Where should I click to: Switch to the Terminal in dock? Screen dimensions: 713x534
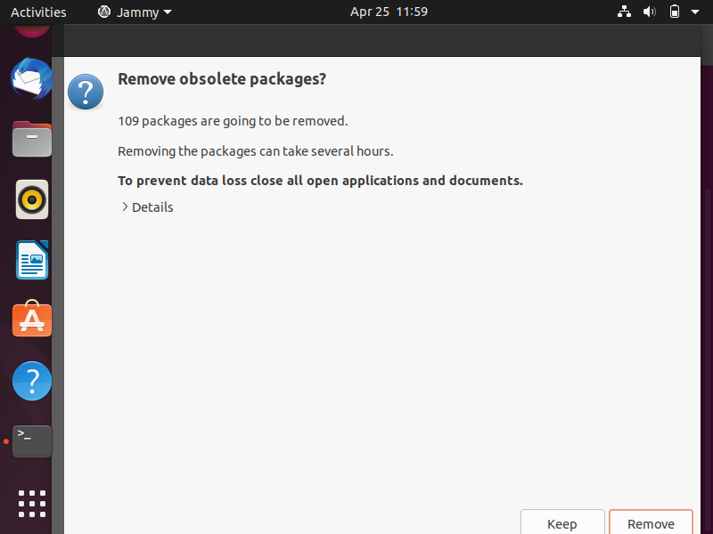(32, 441)
